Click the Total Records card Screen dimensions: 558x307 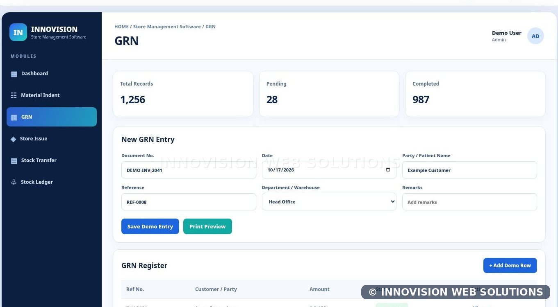tap(183, 94)
